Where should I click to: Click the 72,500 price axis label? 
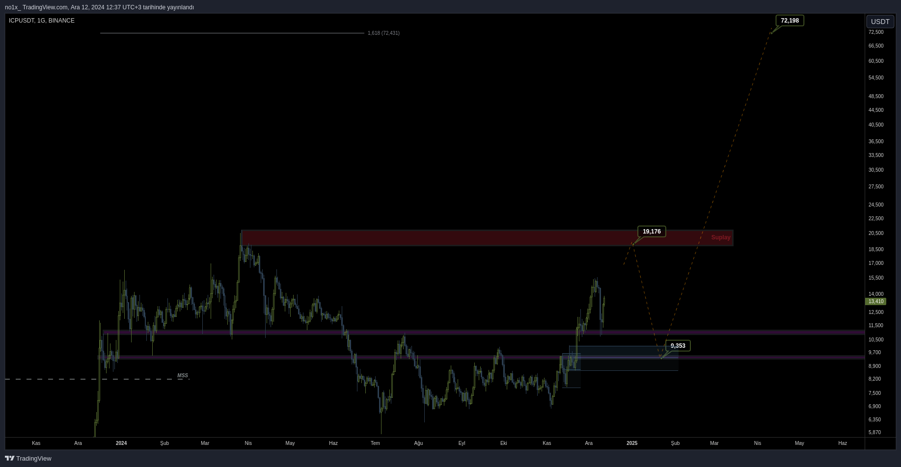(x=875, y=32)
